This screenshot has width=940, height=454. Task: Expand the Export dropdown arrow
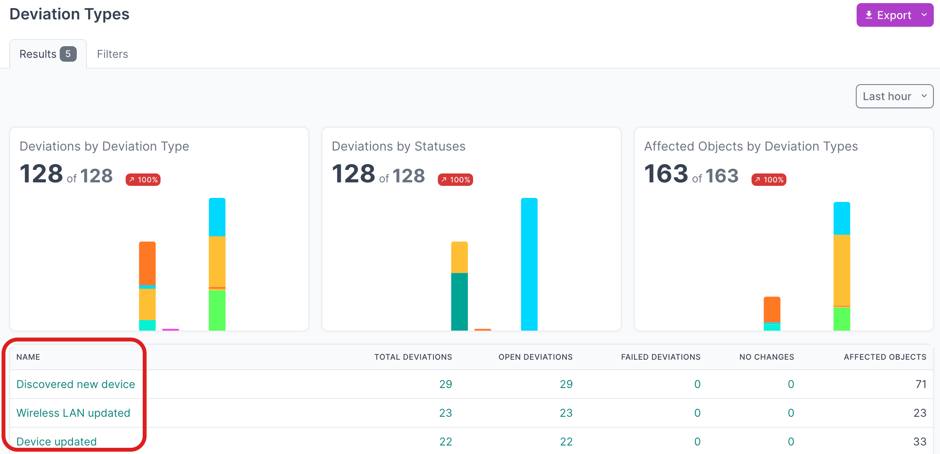tap(924, 15)
